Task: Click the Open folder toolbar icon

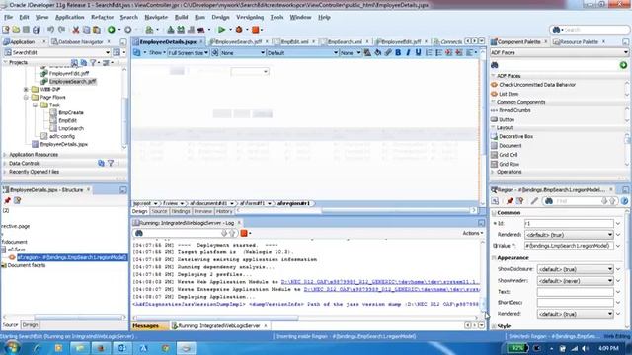Action: coord(16,30)
